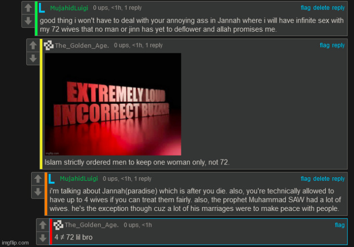Upvote MujahidLuigi's top comment about Jannah
This screenshot has height=247, width=354.
[28, 8]
